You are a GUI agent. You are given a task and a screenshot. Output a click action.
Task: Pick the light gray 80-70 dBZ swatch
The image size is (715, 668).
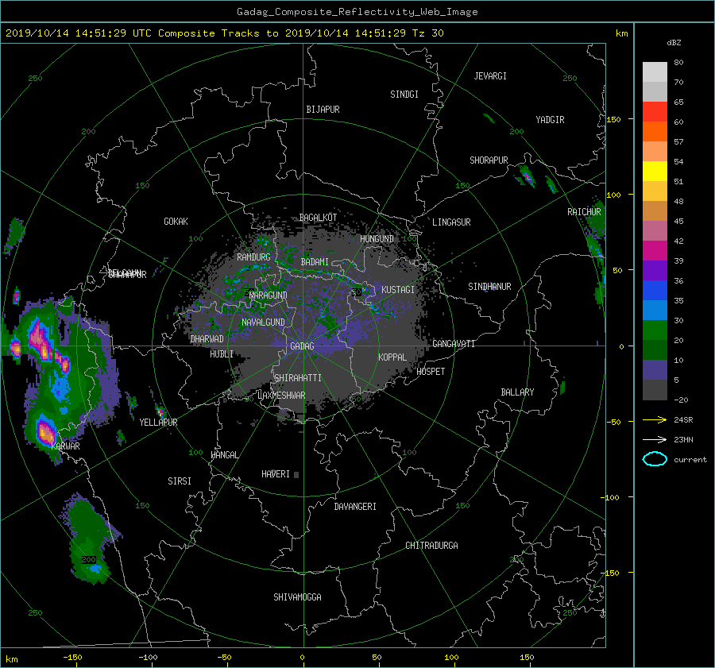[x=655, y=72]
